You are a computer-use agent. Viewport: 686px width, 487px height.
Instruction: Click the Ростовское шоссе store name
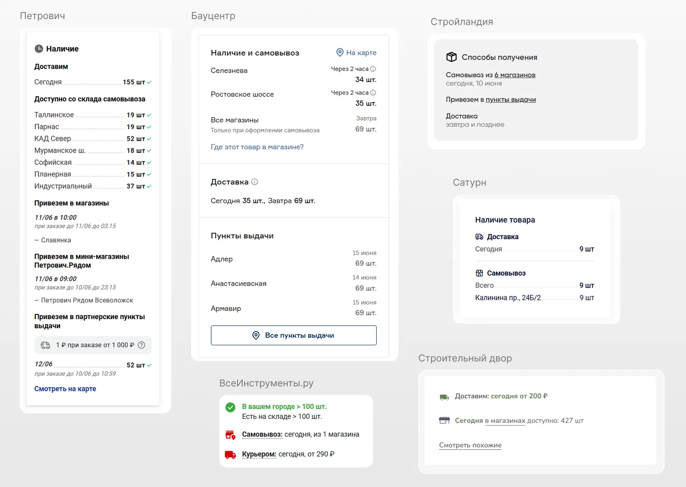pyautogui.click(x=242, y=94)
